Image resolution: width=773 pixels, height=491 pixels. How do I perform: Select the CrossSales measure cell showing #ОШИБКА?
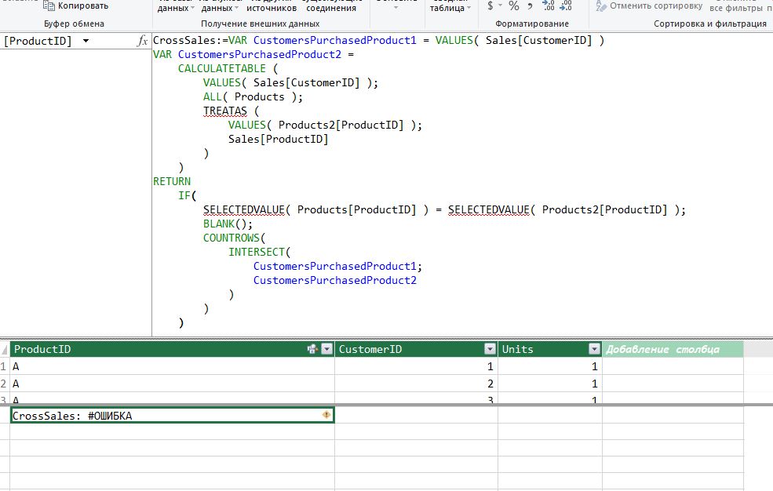click(172, 415)
